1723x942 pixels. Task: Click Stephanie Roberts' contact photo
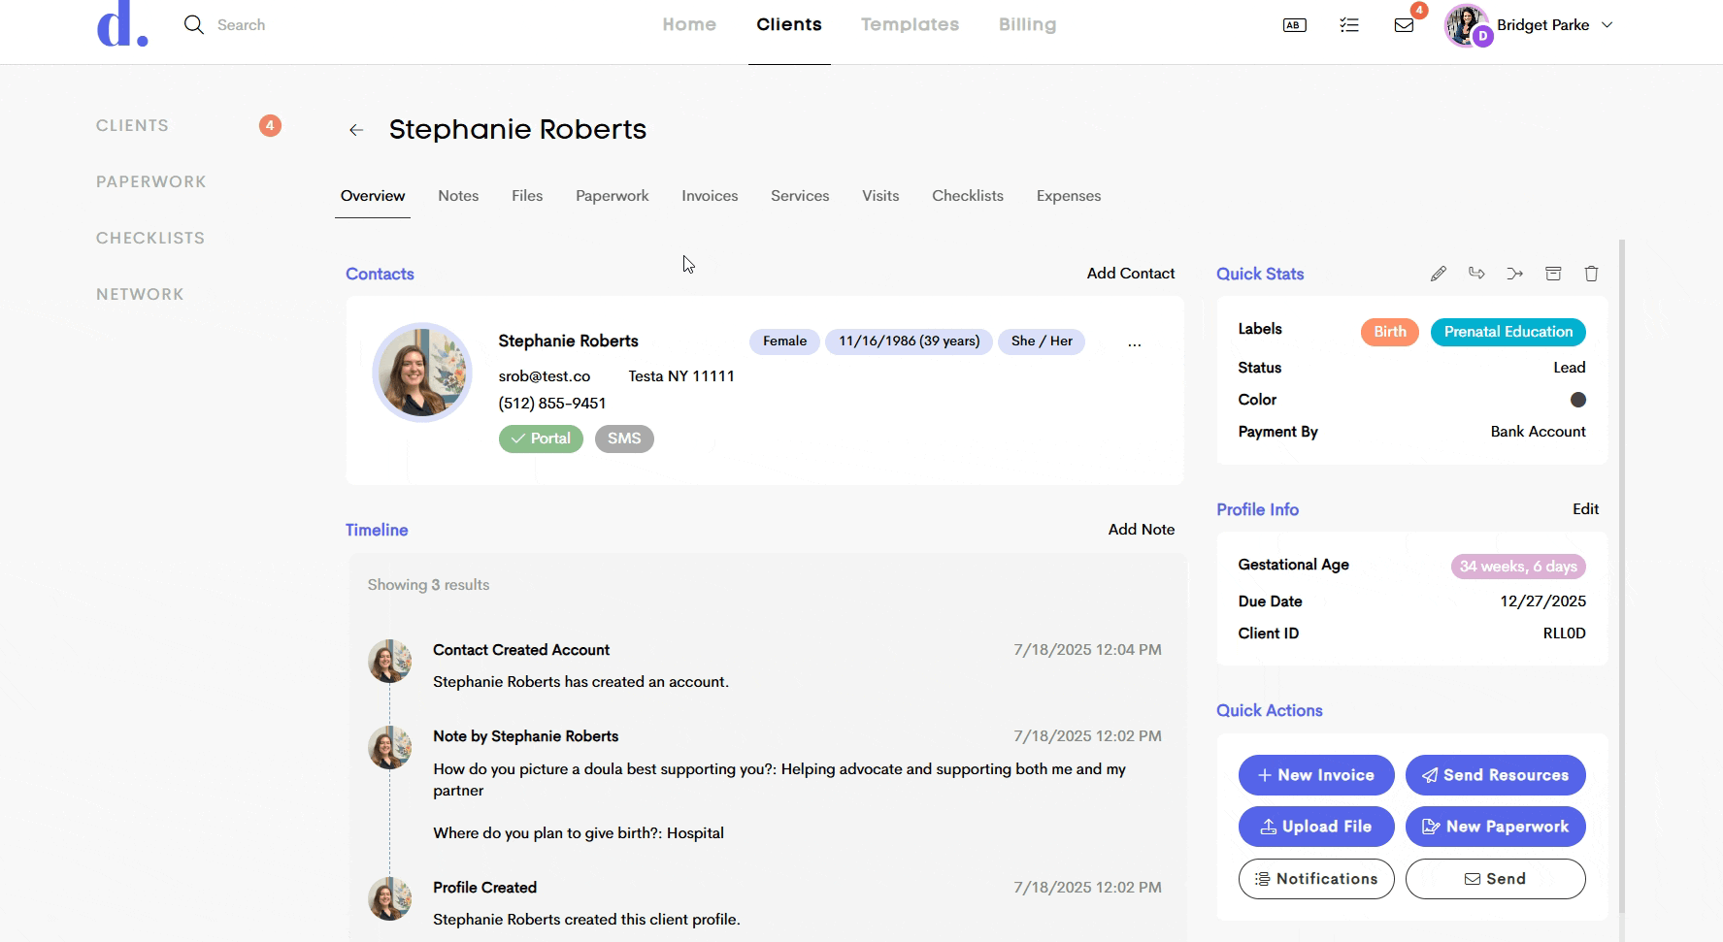coord(422,373)
